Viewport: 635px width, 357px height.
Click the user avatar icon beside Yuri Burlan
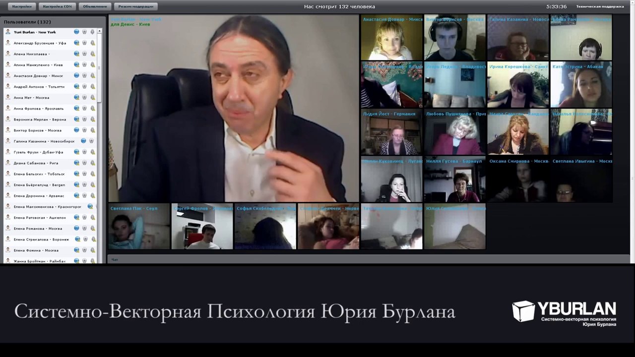[x=8, y=32]
